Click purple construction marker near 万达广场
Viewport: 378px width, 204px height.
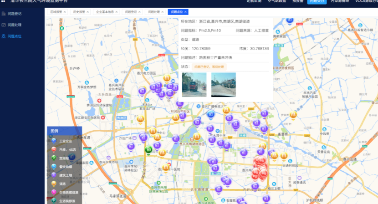[x=131, y=146]
